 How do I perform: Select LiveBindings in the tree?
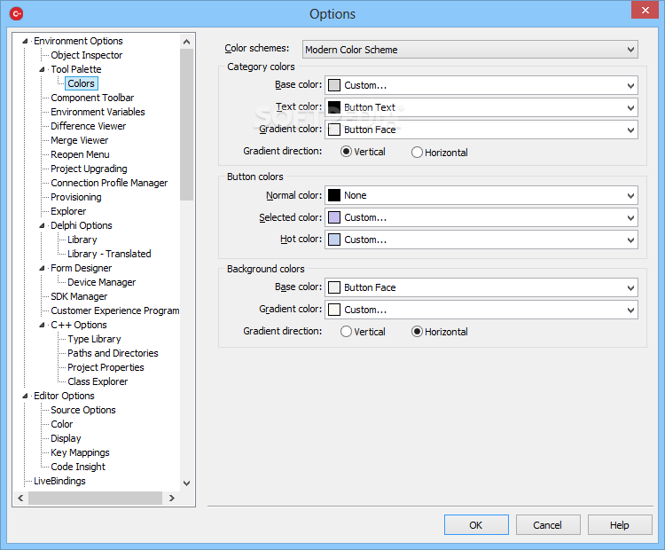click(59, 481)
